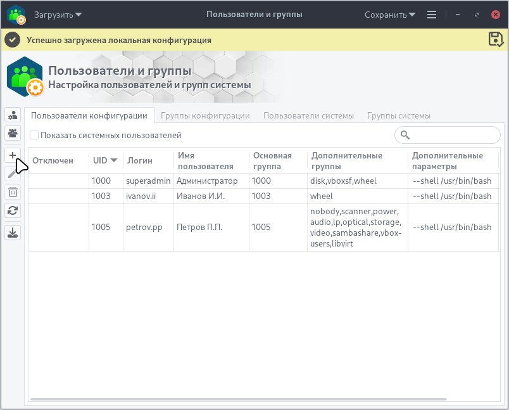This screenshot has width=509, height=410.
Task: Enable Показать системных пользователей checkbox
Action: 35,135
